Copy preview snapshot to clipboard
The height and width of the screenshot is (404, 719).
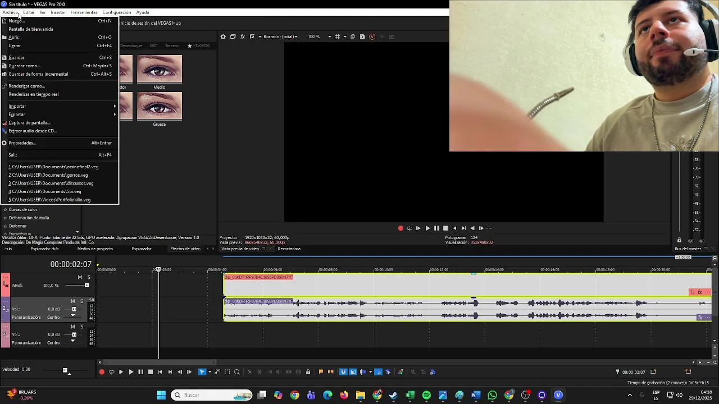(353, 36)
